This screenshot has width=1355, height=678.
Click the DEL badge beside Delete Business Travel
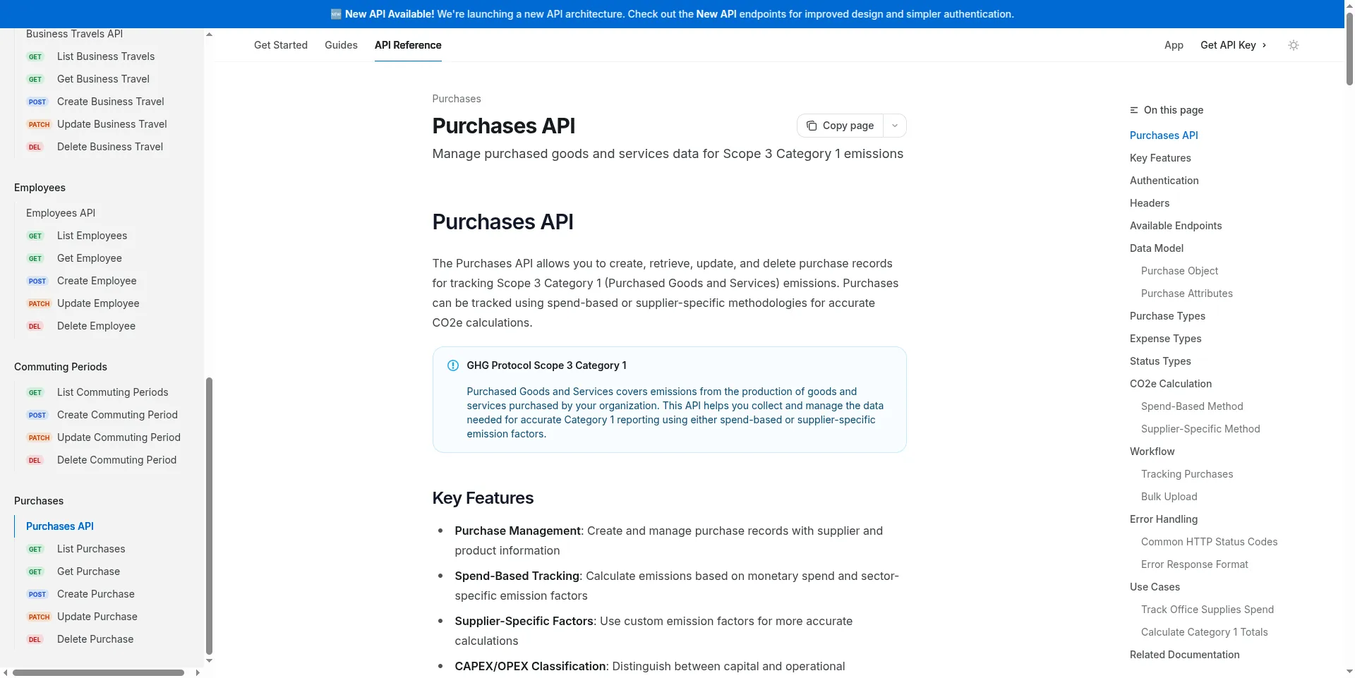coord(34,147)
